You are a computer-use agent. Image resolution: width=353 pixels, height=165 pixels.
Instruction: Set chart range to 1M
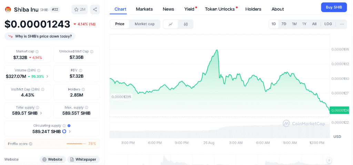click(294, 24)
